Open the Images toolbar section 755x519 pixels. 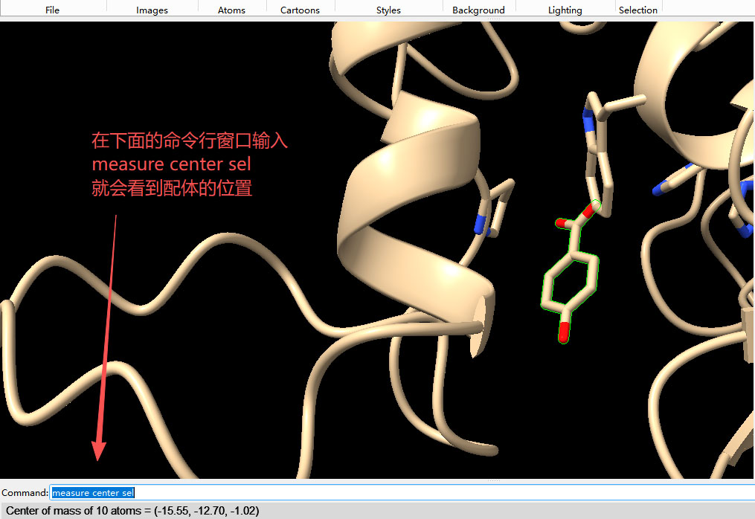point(152,10)
